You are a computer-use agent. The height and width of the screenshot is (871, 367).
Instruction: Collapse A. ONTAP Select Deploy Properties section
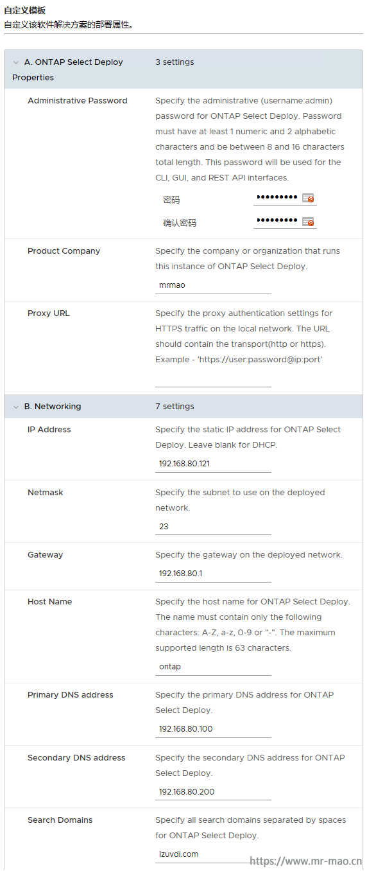click(x=16, y=62)
